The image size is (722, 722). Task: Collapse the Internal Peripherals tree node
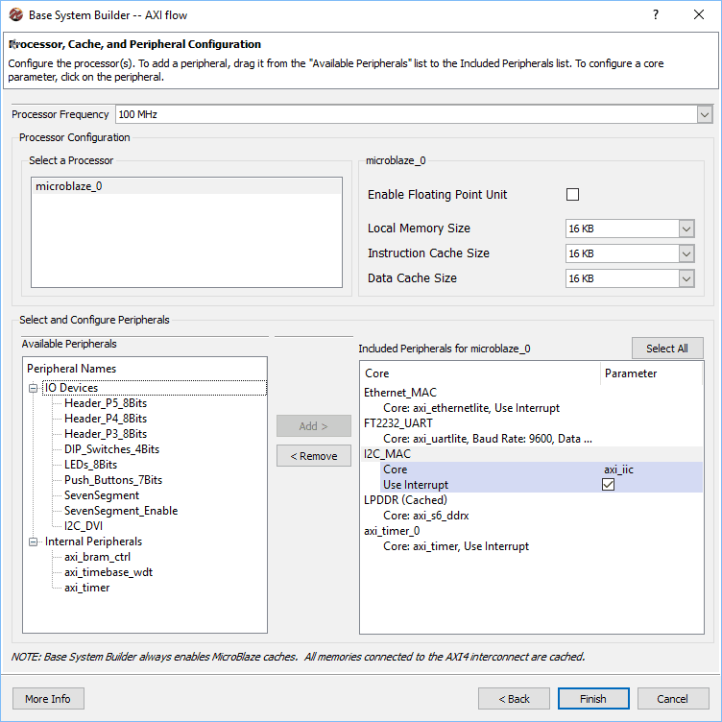point(34,541)
